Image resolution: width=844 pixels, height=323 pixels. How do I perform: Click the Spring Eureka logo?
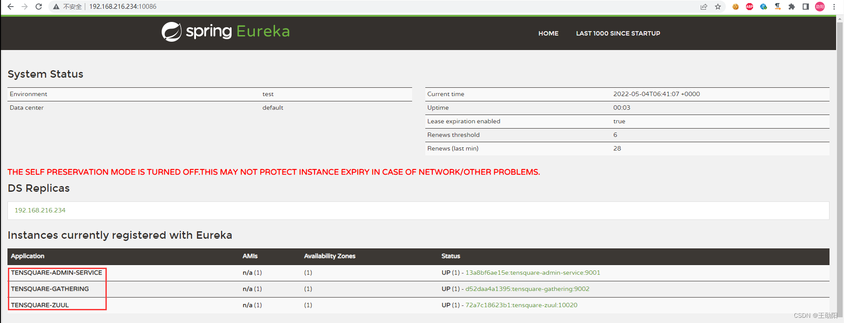click(226, 32)
